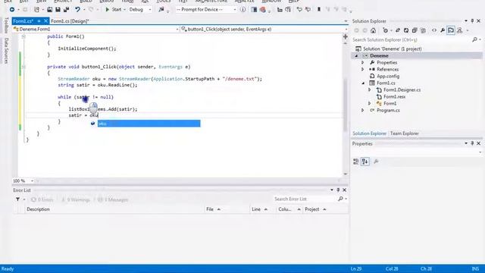Screen dimensions: 485x273
Task: Select App.config in Solution Explorer
Action: coord(388,76)
